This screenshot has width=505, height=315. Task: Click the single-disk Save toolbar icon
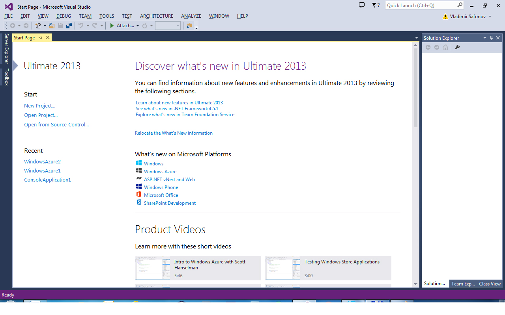60,26
